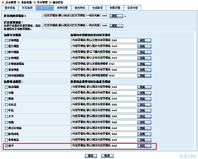Viewport: 198px width, 159px height.
Task: Enable the 手机 product model checkbox
Action: tap(6, 110)
